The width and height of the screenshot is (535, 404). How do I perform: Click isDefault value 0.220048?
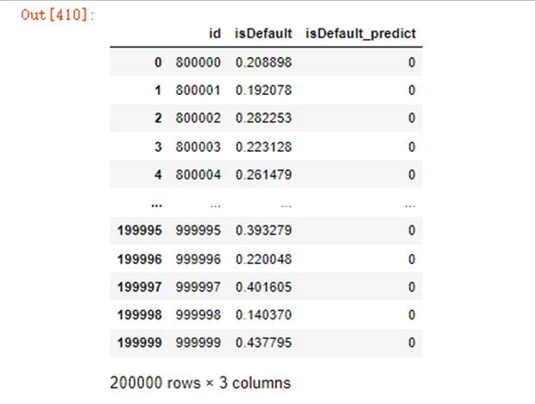[x=264, y=259]
